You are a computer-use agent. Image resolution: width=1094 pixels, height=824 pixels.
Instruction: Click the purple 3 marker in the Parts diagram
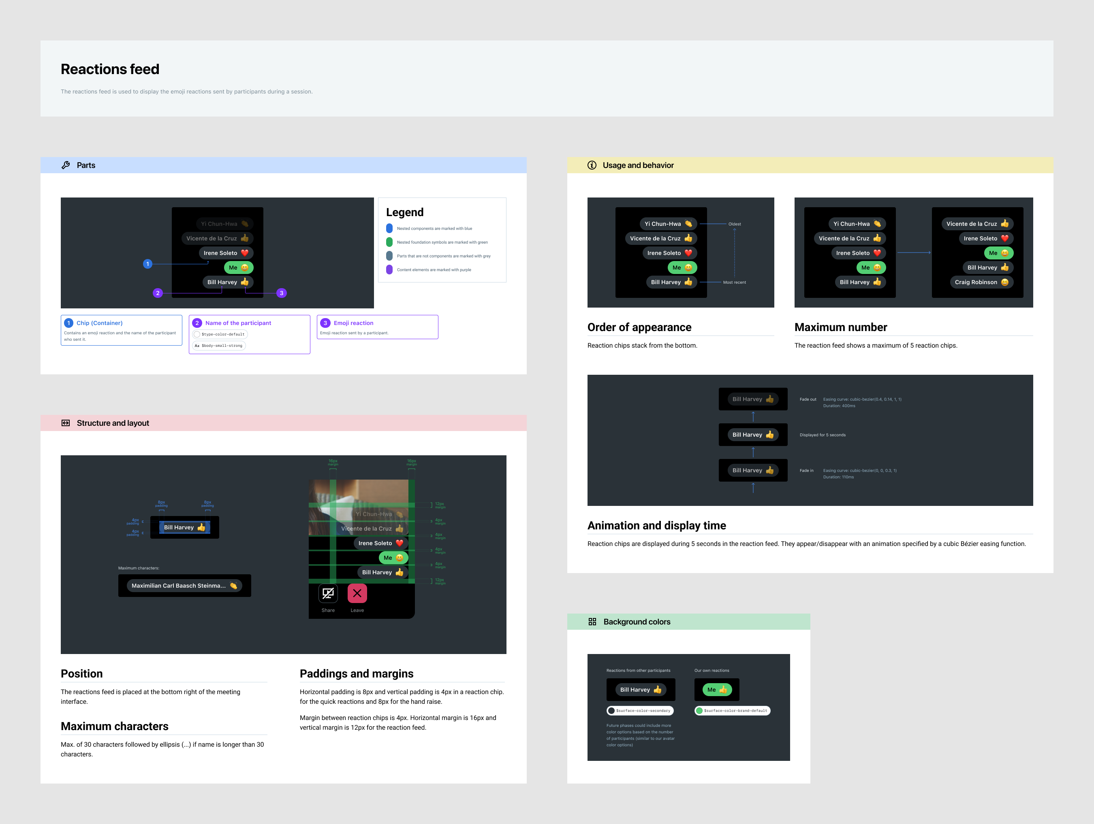pos(282,293)
